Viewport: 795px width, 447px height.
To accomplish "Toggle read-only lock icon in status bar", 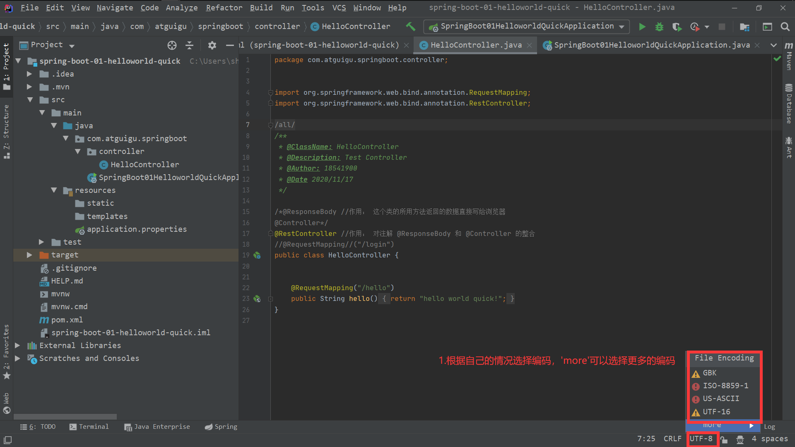I will pyautogui.click(x=724, y=439).
